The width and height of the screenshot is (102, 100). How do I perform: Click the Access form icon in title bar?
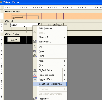pos(1,2)
